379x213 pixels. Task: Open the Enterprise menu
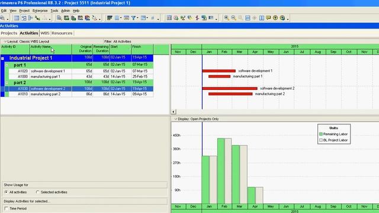click(40, 11)
